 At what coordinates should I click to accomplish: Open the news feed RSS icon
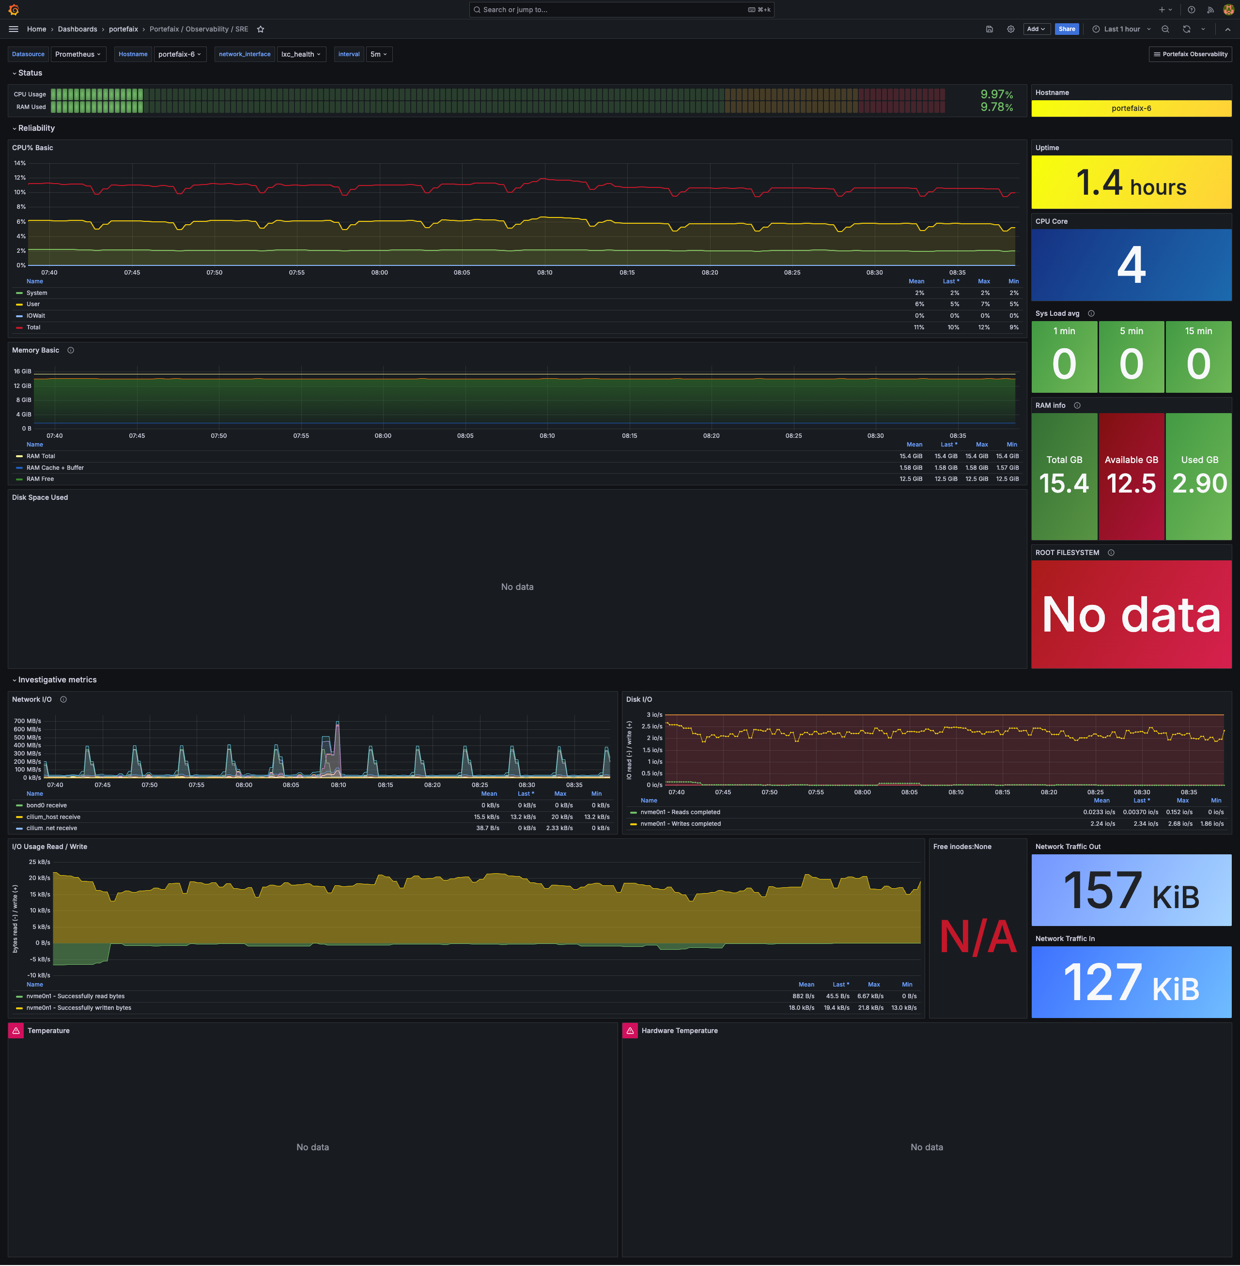click(x=1210, y=10)
